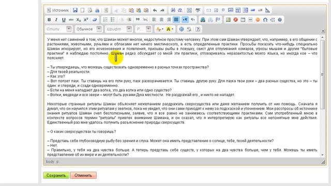The width and height of the screenshot is (331, 186).
Task: Open source view via Источник button
Action: [x=58, y=10]
